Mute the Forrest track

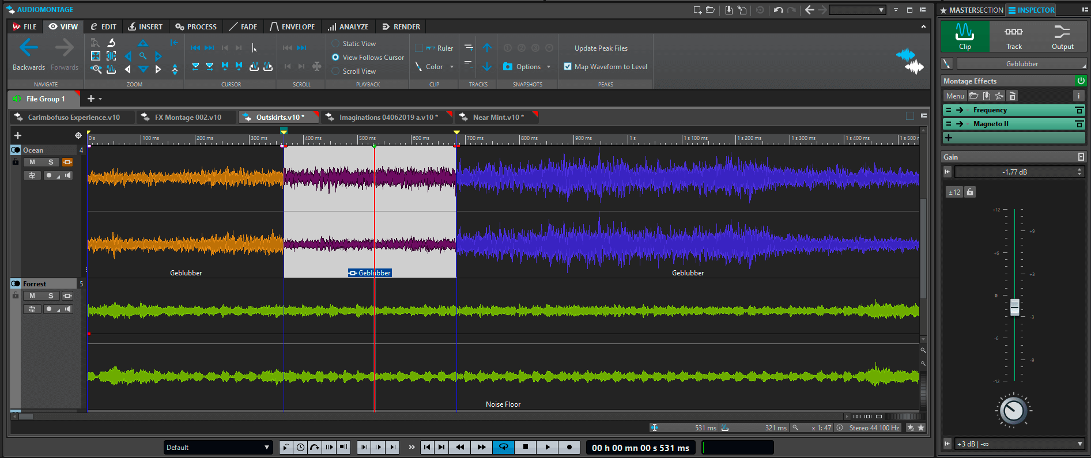(x=32, y=296)
